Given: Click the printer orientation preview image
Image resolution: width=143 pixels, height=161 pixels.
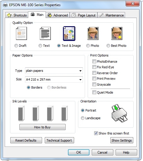Looking at the screenshot, I should [119, 113].
